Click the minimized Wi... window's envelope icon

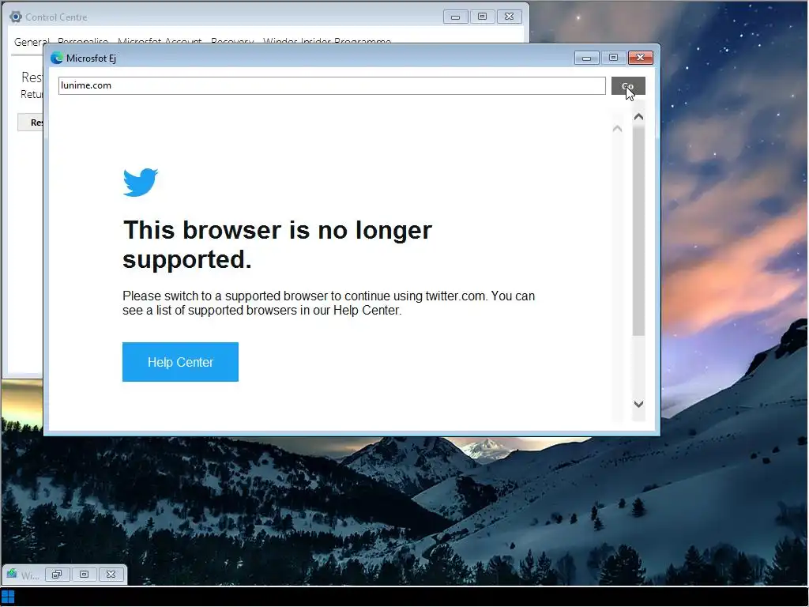pos(11,574)
